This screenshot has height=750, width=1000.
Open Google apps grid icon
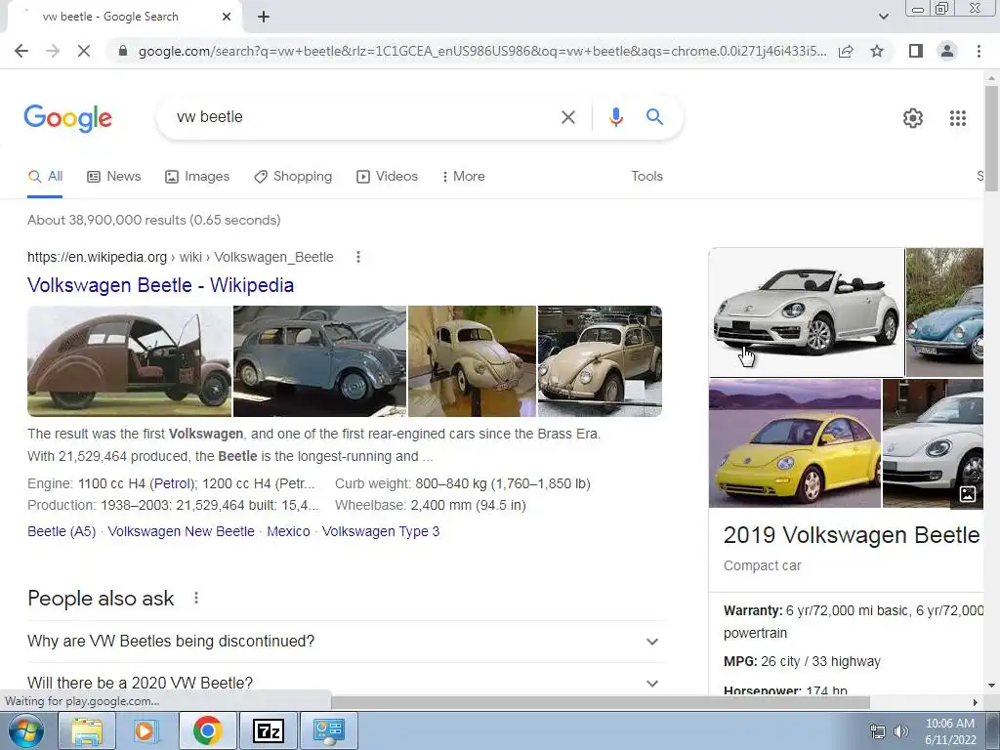pos(958,118)
